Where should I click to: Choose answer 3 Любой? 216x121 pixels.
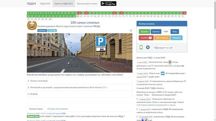(x=80, y=94)
